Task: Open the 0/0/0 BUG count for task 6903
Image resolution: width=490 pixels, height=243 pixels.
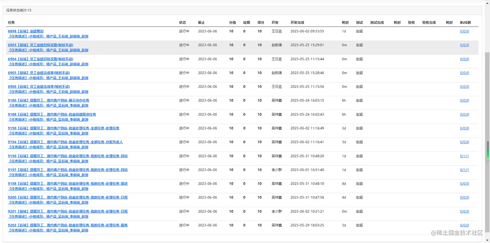Action: click(464, 45)
